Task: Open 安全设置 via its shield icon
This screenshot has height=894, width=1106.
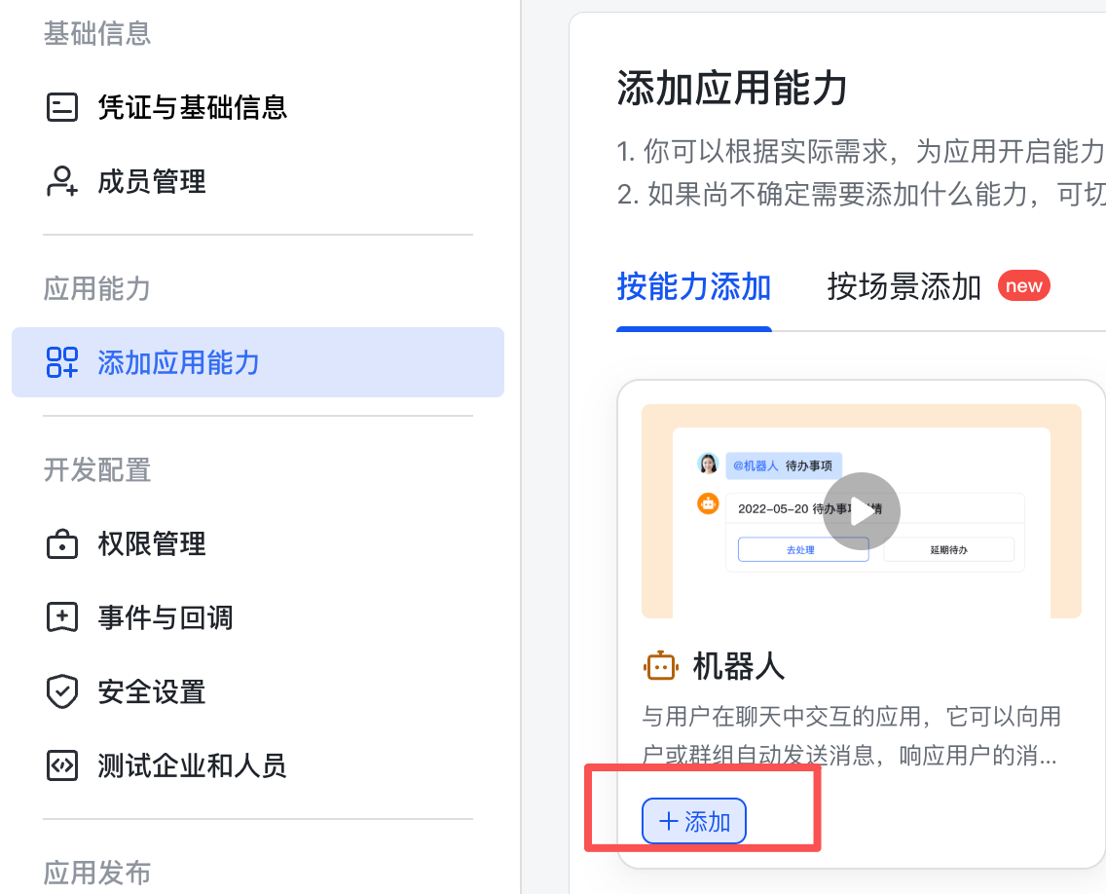Action: coord(62,691)
